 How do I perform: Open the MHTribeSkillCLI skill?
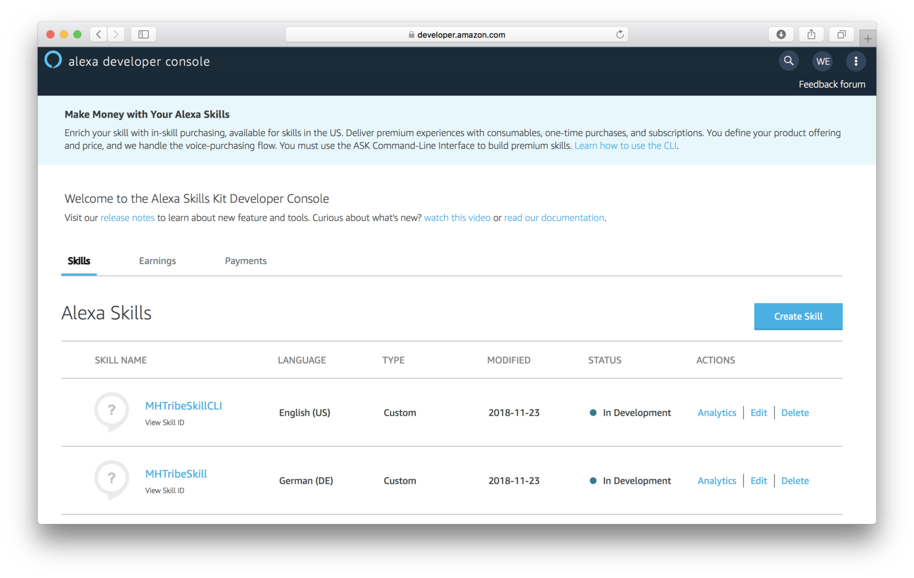(183, 406)
